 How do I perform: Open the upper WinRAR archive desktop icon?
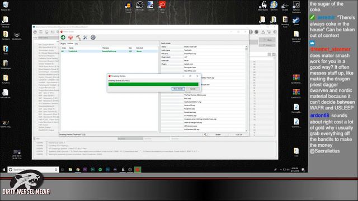coord(296,79)
